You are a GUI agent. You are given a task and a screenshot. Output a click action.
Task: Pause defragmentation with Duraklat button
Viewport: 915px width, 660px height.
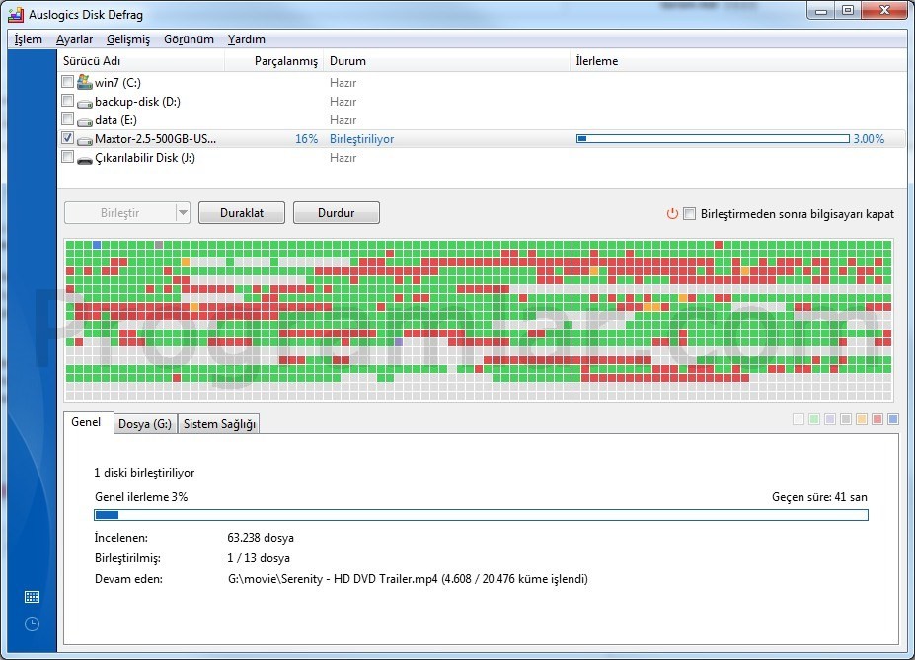[242, 213]
